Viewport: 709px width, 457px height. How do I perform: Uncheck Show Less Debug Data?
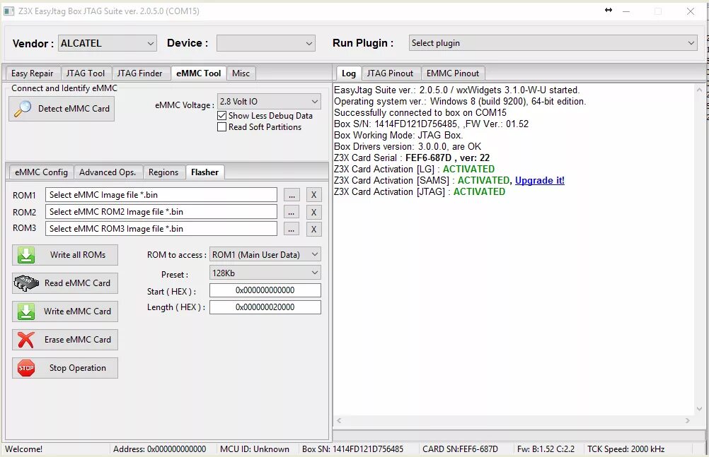pos(221,116)
